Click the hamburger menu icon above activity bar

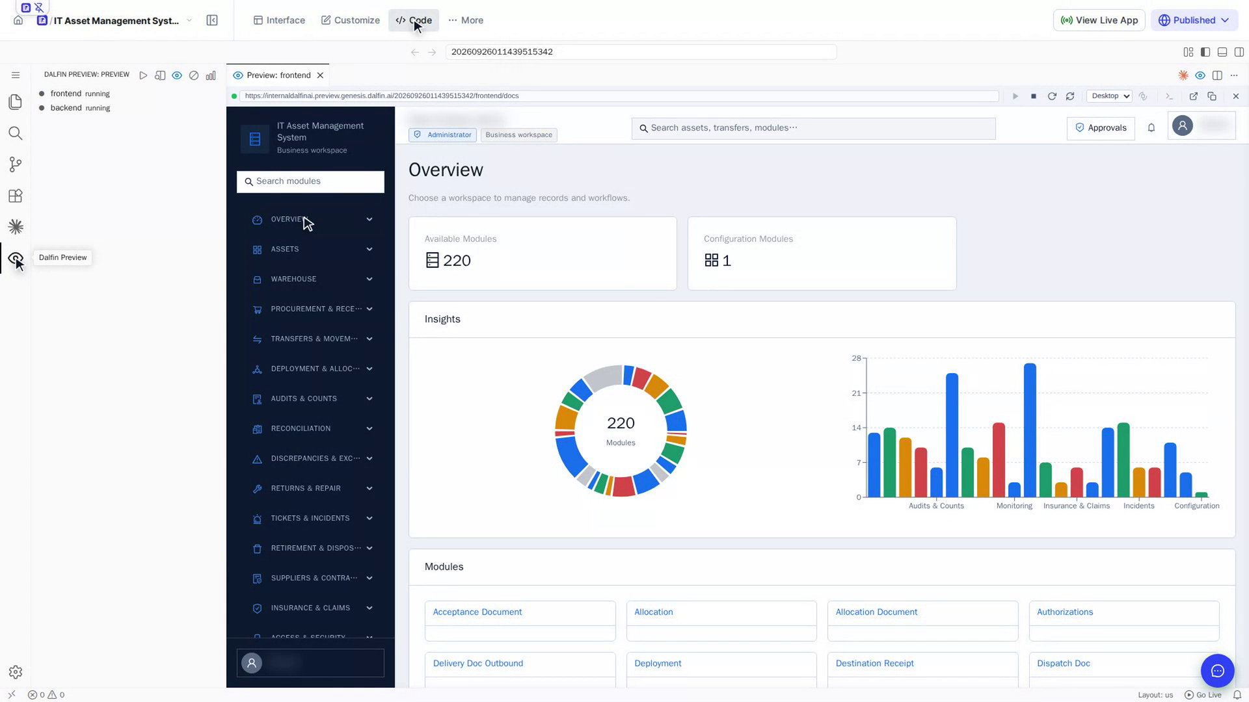16,75
